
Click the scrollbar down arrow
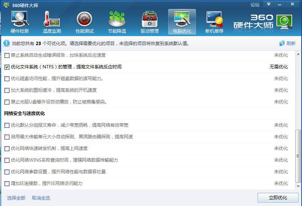coord(298,186)
